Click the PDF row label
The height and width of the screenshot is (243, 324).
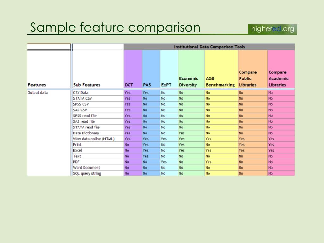76,162
